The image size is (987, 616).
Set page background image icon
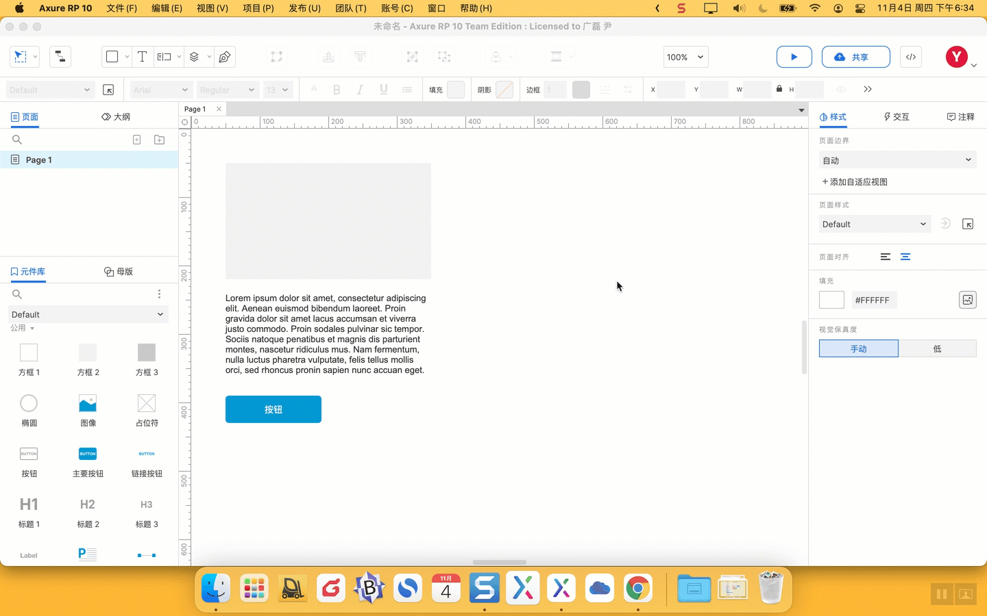tap(968, 300)
